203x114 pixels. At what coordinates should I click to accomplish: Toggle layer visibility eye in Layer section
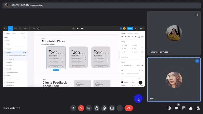(142, 66)
